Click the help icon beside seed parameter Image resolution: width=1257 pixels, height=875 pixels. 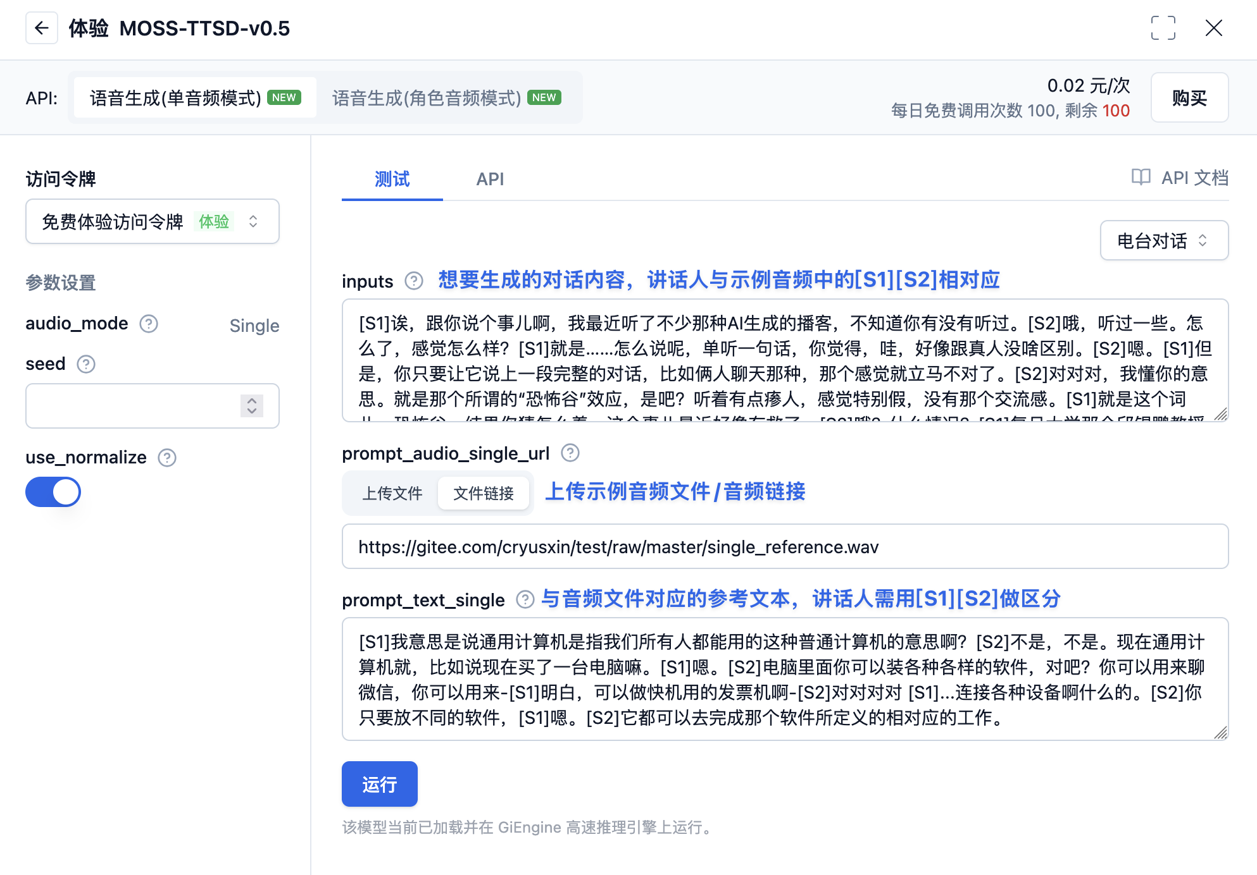click(x=86, y=364)
